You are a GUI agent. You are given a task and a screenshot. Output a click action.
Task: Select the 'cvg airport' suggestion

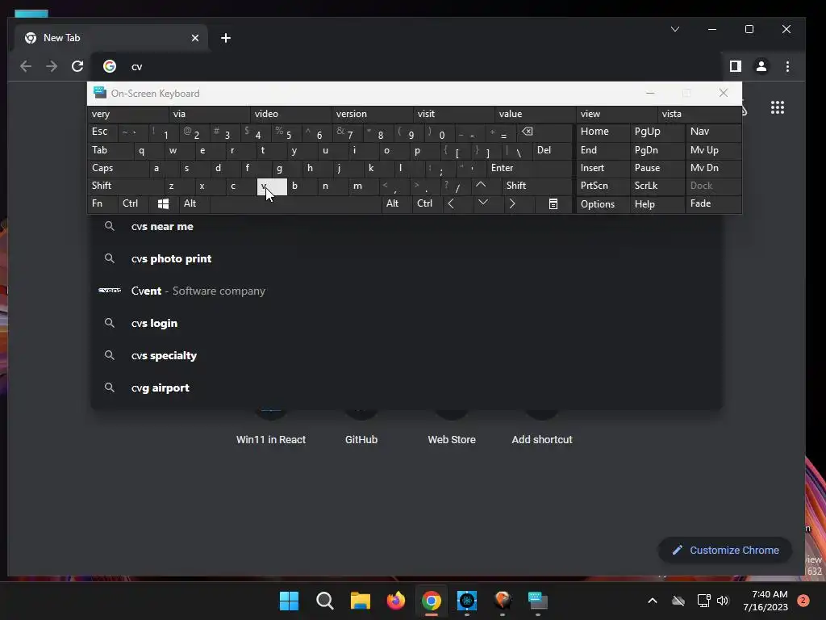click(407, 387)
